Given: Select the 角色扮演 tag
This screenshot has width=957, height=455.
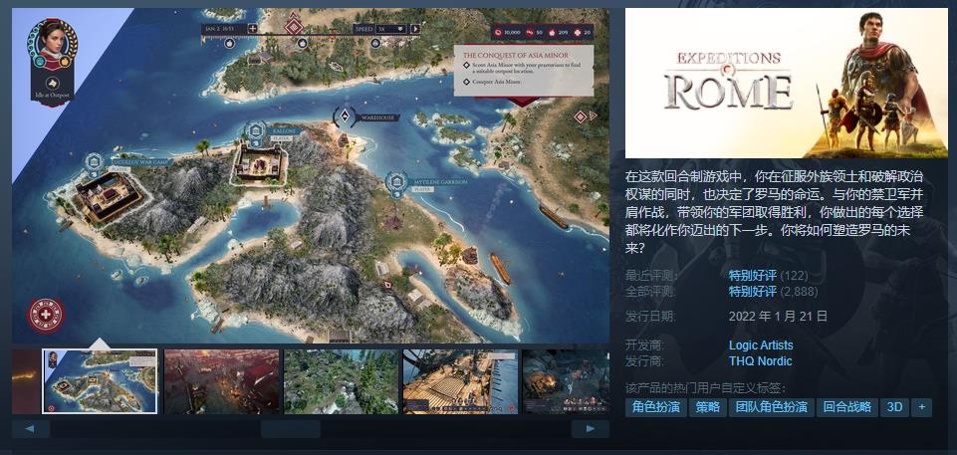Looking at the screenshot, I should 656,407.
